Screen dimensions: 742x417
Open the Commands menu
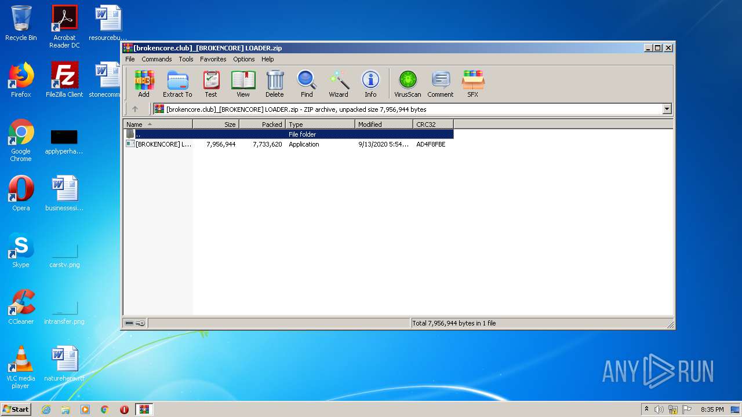pos(157,59)
